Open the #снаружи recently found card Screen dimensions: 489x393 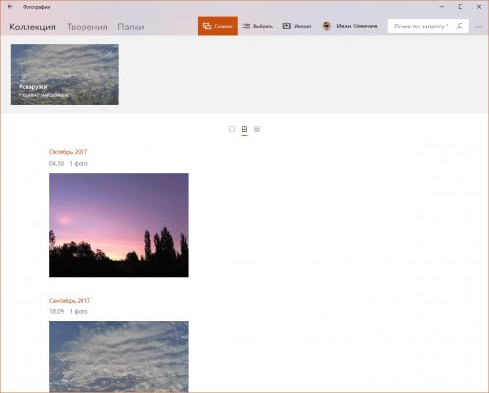pyautogui.click(x=65, y=75)
